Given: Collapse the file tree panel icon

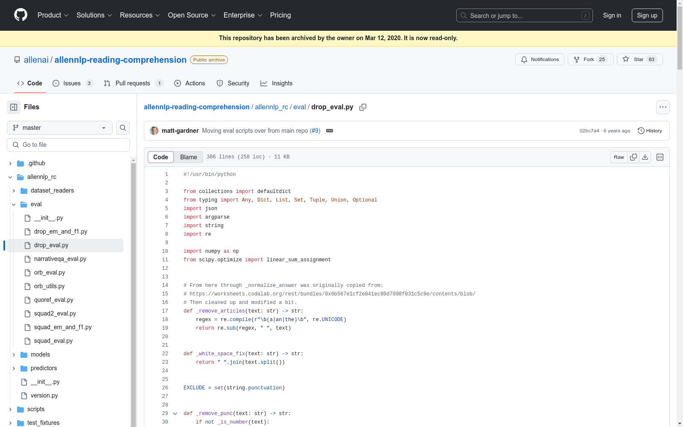Looking at the screenshot, I should click(x=14, y=107).
